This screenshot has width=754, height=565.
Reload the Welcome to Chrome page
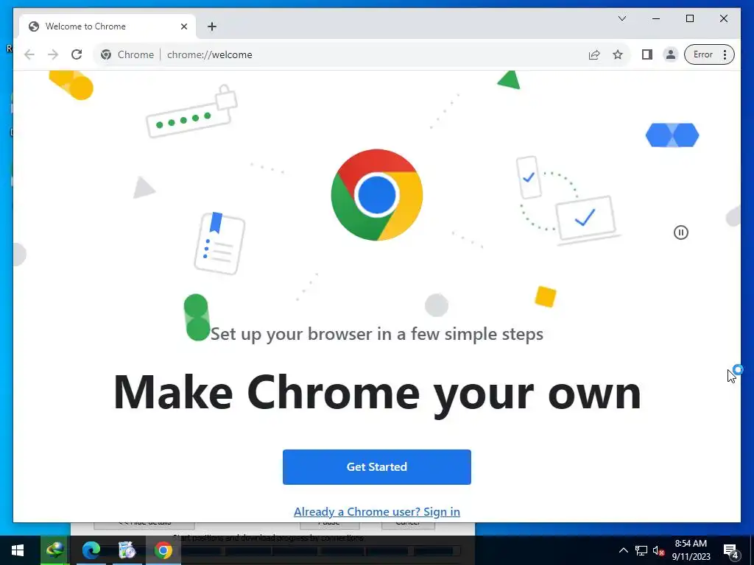tap(77, 54)
